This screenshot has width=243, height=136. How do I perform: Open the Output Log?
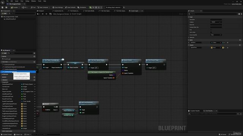point(18,134)
